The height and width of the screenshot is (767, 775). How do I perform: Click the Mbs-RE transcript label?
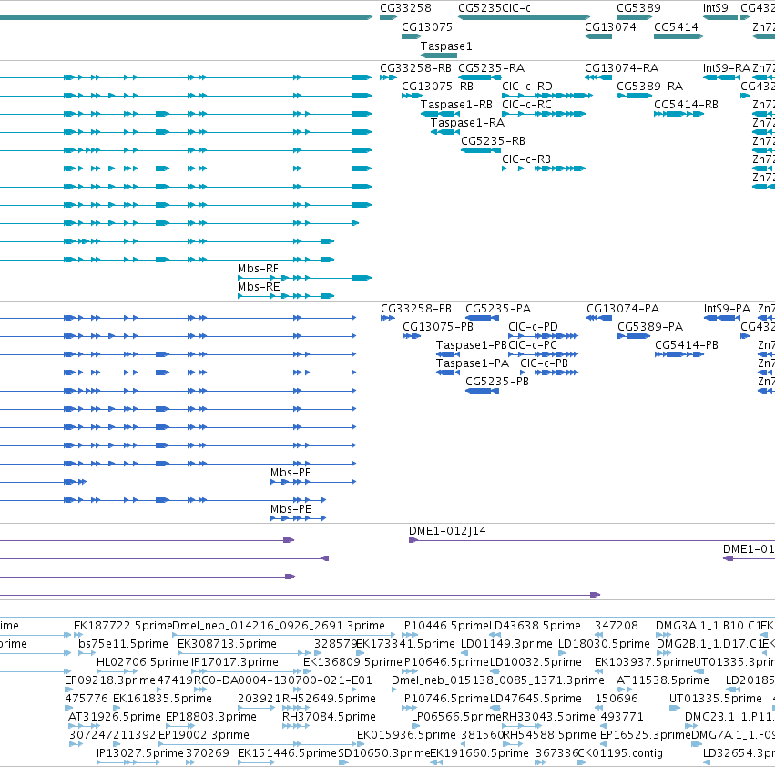259,286
